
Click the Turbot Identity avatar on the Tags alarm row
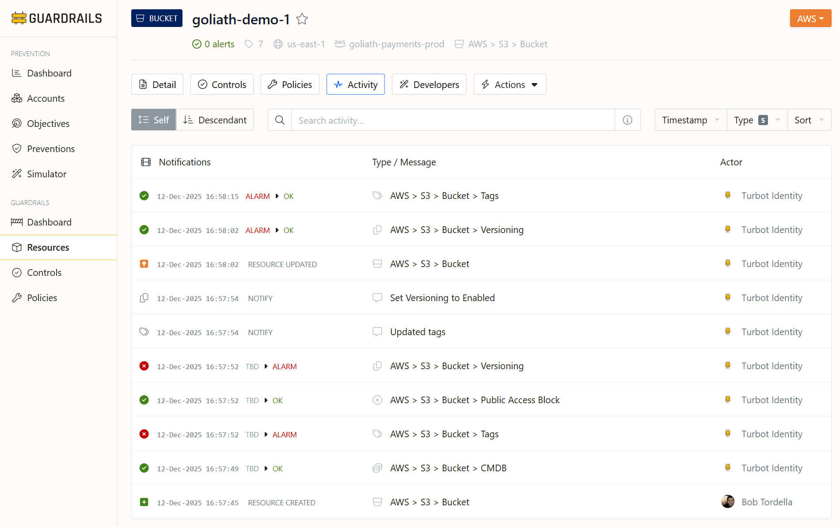pyautogui.click(x=727, y=433)
